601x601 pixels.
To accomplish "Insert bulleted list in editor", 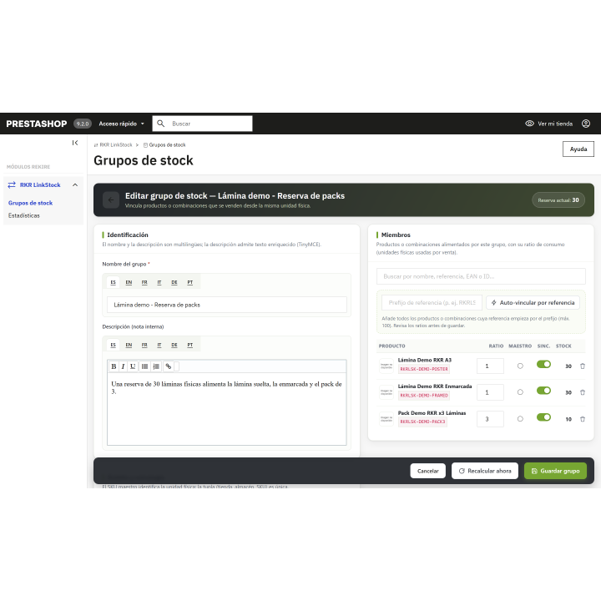I will pos(144,366).
